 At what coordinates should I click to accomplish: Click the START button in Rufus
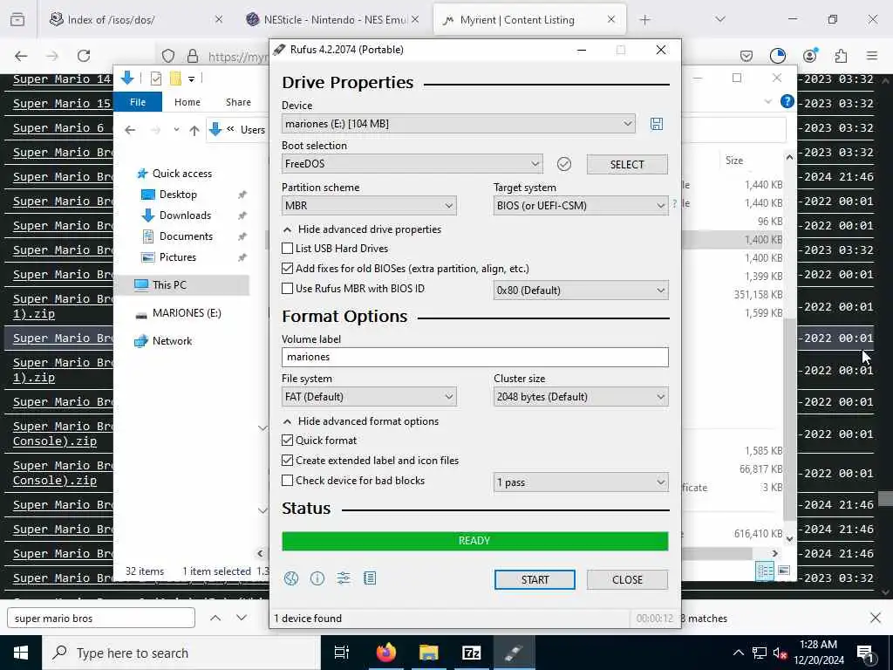[535, 580]
